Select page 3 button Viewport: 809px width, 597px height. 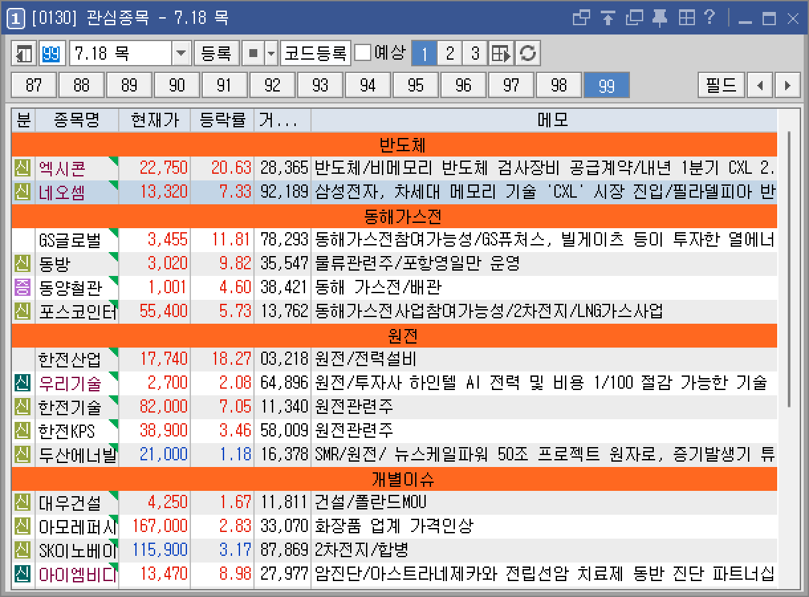(x=475, y=53)
